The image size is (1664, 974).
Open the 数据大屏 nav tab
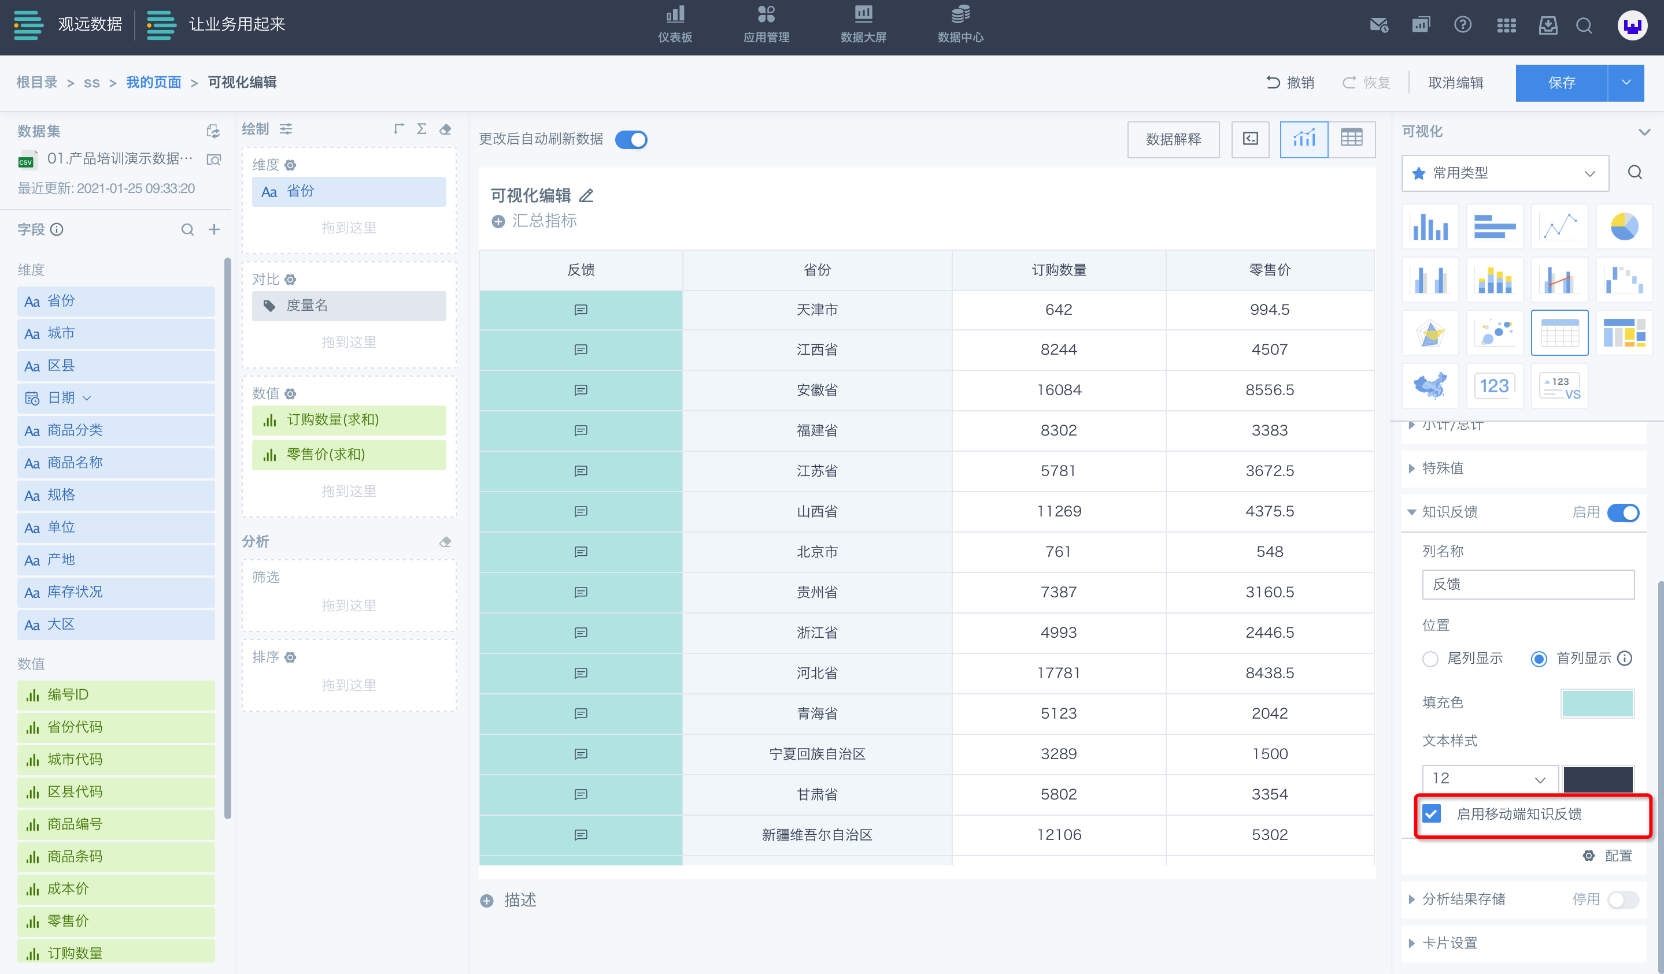pyautogui.click(x=863, y=25)
